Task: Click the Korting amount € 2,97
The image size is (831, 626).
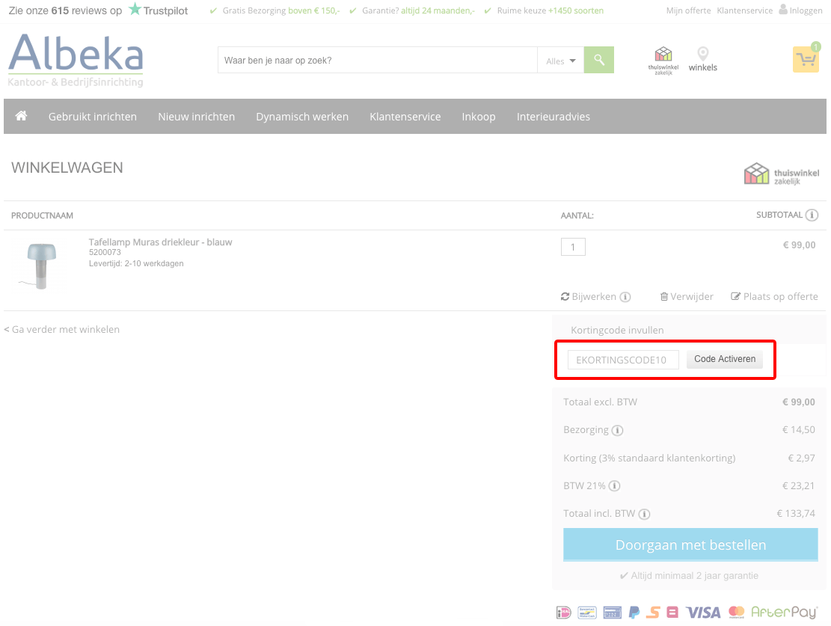Action: click(801, 458)
